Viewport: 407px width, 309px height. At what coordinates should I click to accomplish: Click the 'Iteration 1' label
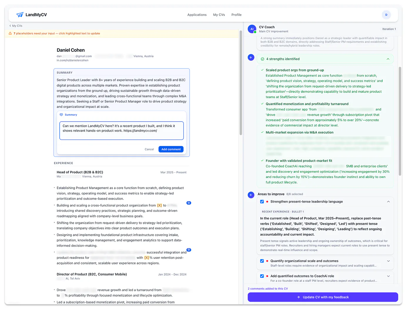[x=389, y=29]
